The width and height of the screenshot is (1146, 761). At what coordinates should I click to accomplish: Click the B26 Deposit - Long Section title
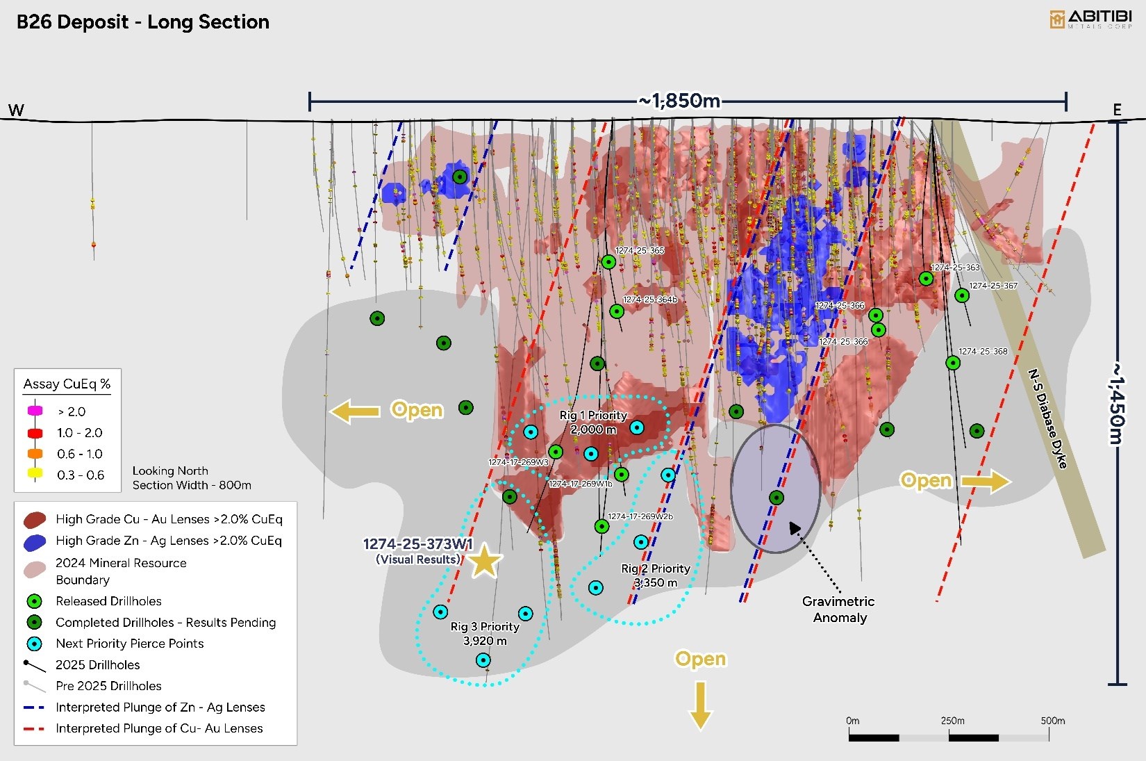143,22
